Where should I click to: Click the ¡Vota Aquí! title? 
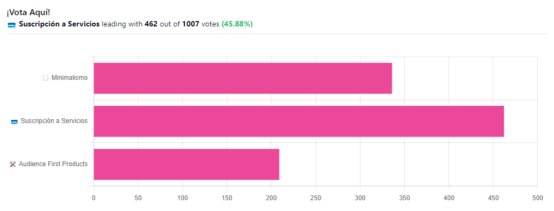[28, 12]
